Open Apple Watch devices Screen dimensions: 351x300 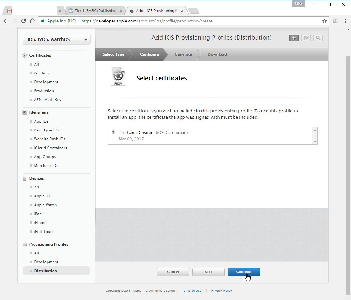[x=45, y=205]
